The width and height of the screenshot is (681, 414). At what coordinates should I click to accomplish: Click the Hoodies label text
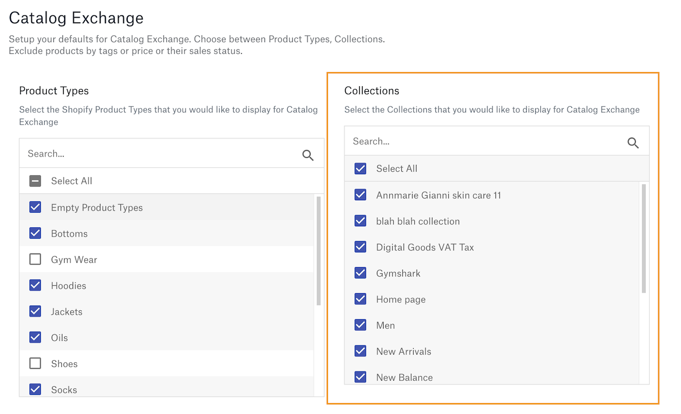(69, 286)
